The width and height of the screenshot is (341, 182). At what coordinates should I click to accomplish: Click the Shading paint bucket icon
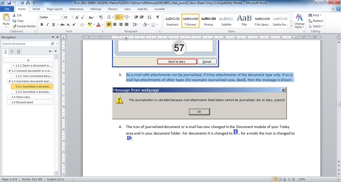[145, 25]
